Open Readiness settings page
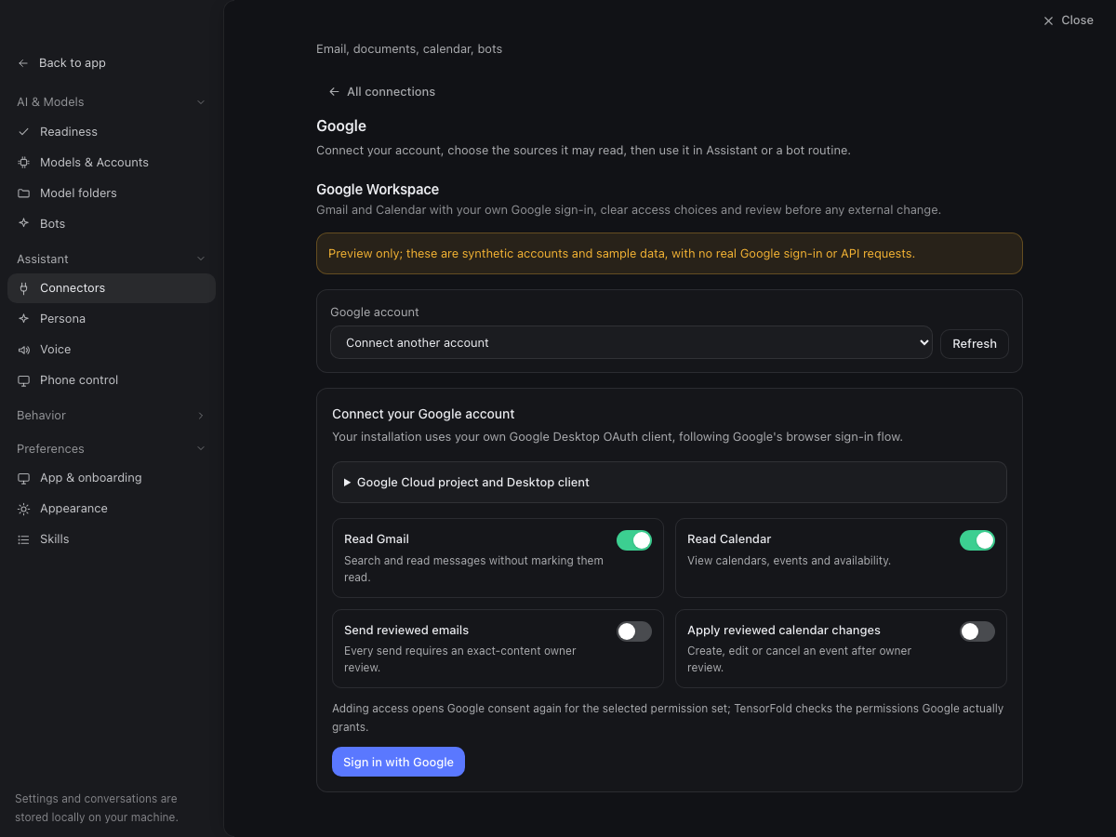The image size is (1116, 837). 112,132
